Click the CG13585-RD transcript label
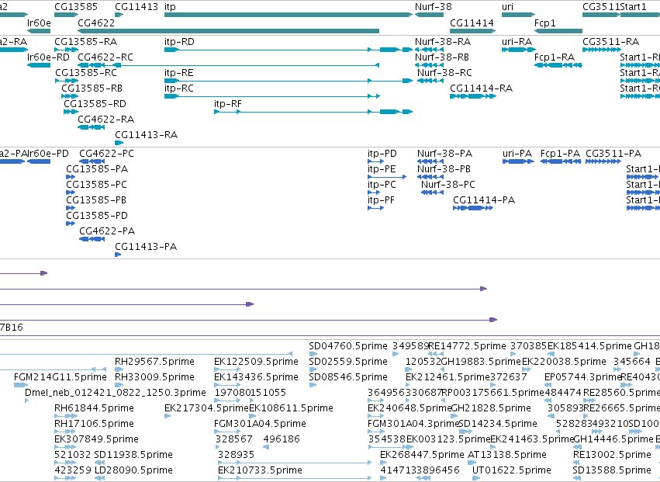 coord(95,104)
